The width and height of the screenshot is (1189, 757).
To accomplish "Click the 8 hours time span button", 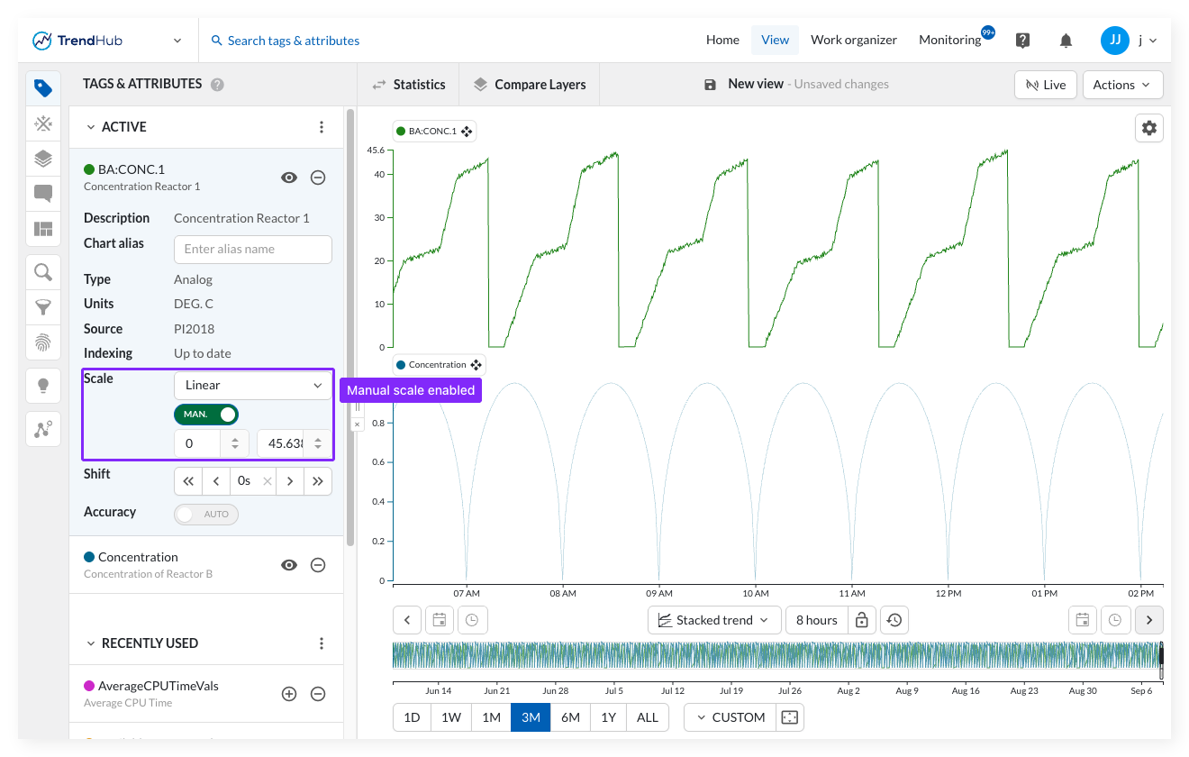I will click(x=816, y=620).
